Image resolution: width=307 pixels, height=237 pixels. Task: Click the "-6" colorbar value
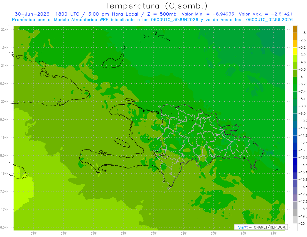(301, 77)
